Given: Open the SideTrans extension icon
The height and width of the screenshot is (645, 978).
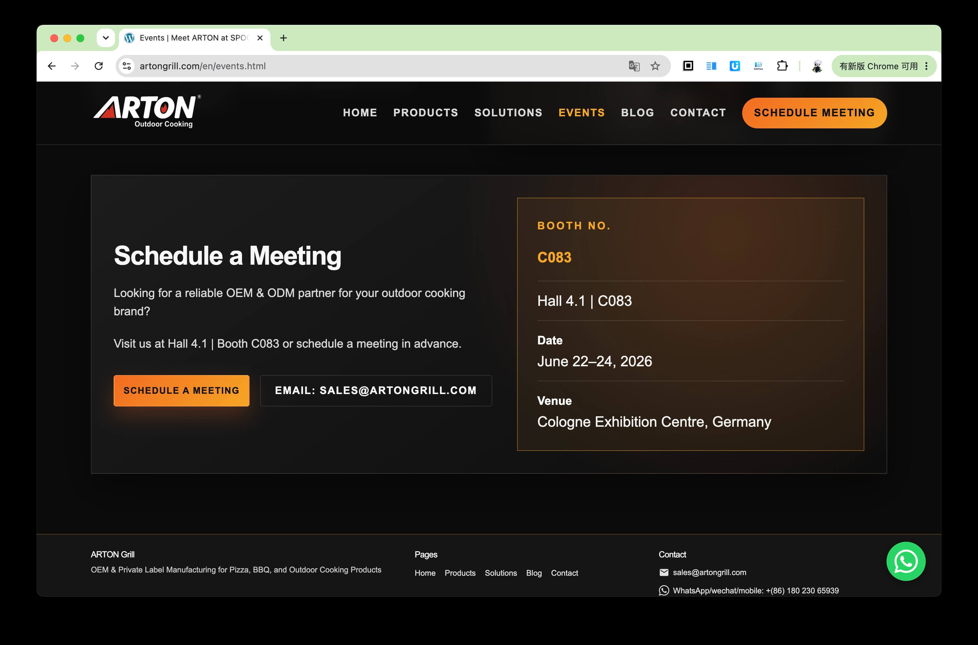Looking at the screenshot, I should click(758, 66).
